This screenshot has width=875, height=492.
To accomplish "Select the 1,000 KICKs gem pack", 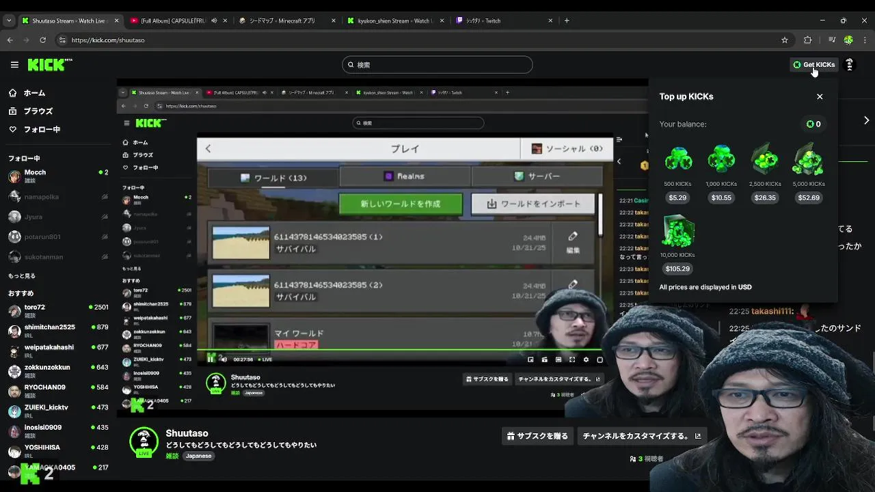I will click(x=721, y=158).
